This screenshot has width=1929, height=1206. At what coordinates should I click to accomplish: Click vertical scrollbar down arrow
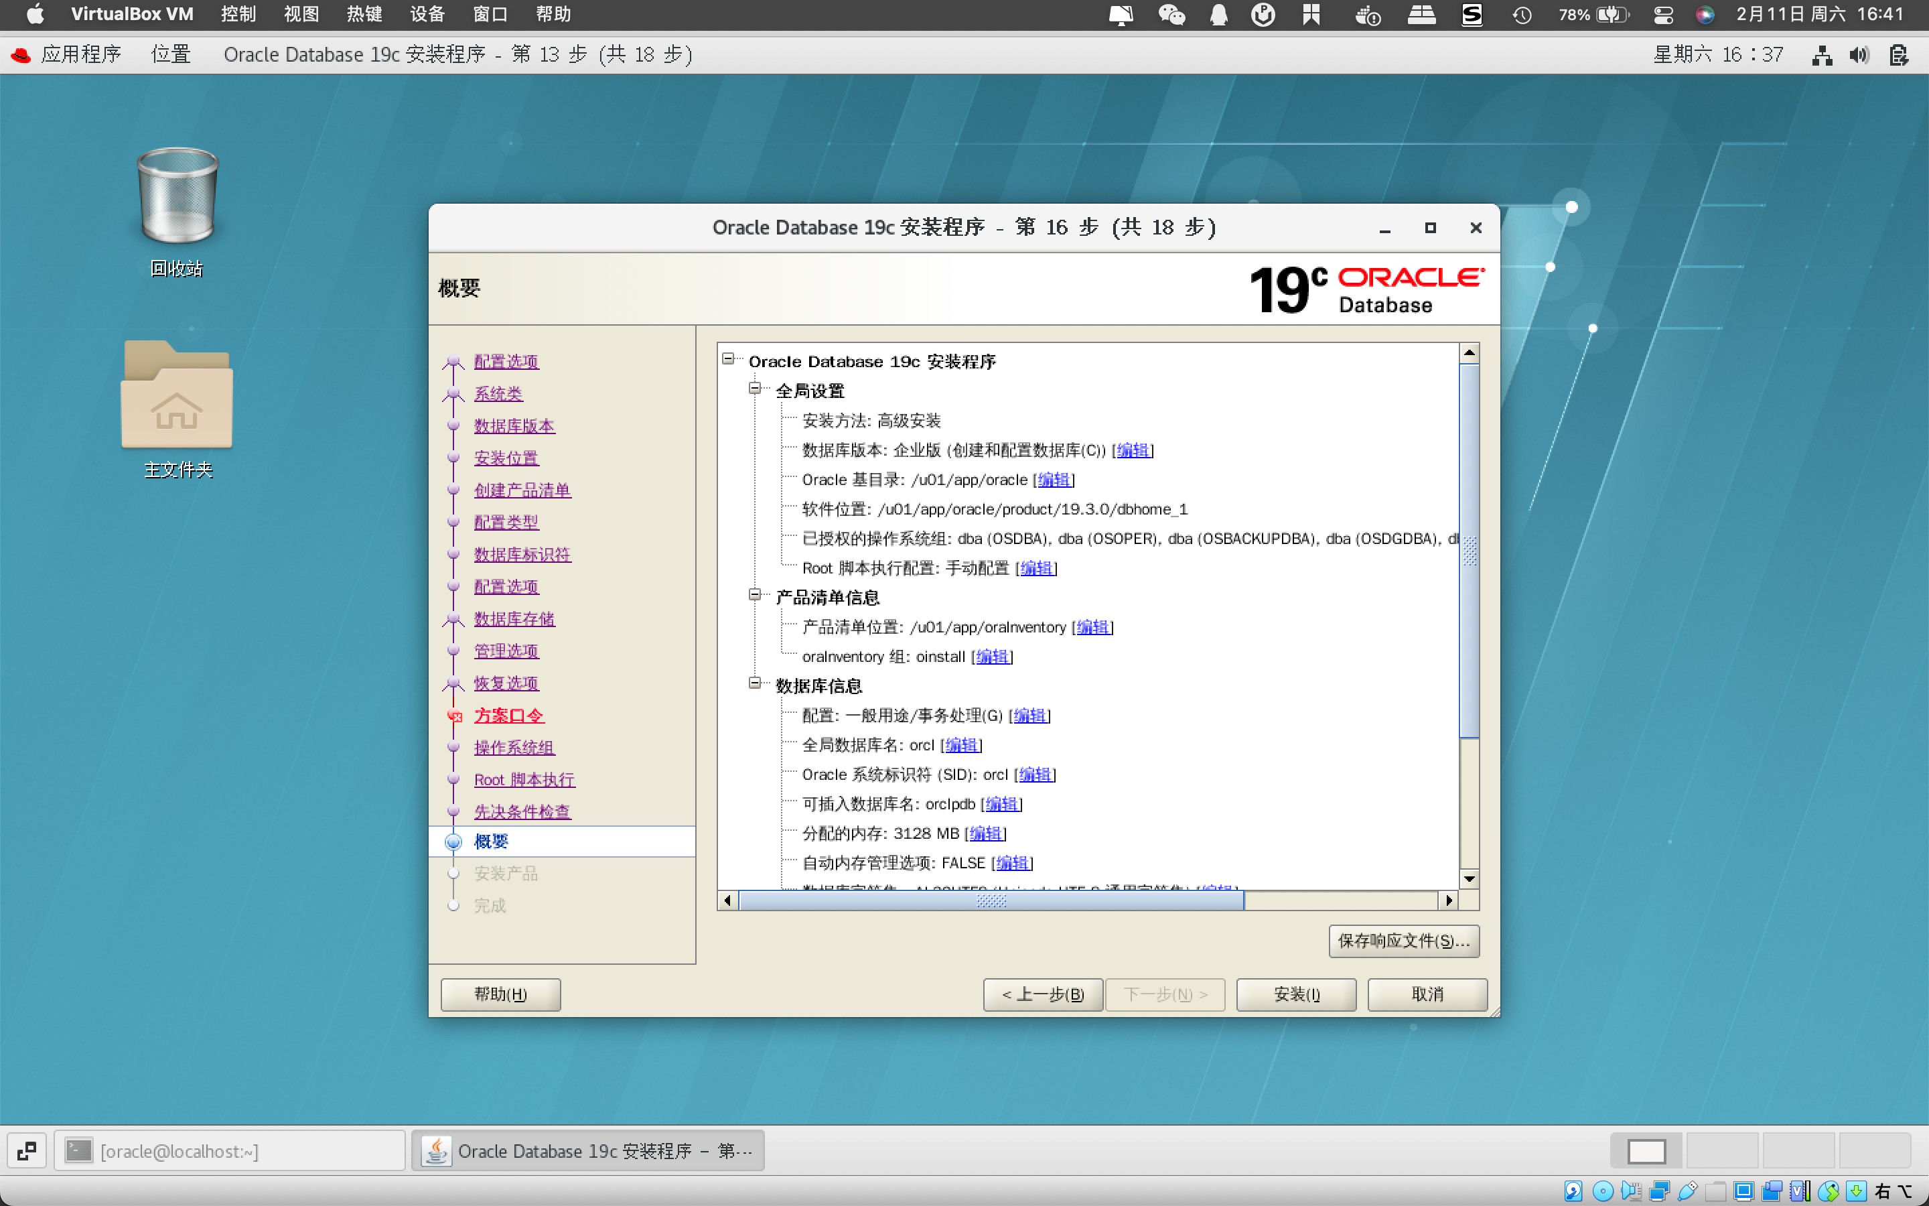click(1469, 878)
